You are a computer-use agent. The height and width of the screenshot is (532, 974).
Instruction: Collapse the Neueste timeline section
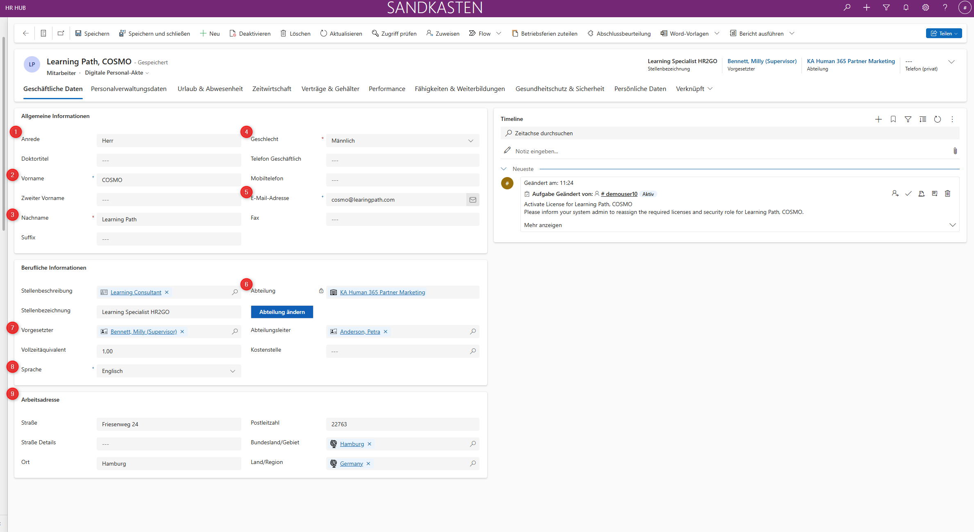(x=504, y=169)
